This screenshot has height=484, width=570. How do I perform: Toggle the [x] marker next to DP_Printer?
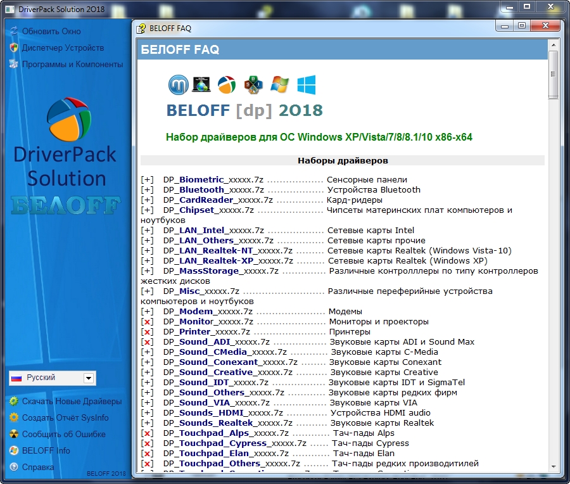pyautogui.click(x=147, y=332)
